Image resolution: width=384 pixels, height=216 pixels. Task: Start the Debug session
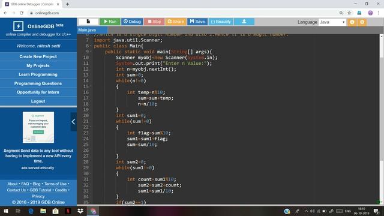click(132, 22)
